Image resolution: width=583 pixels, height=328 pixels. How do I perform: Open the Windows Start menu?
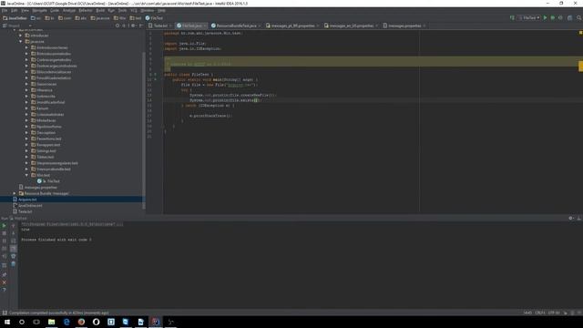click(x=7, y=322)
